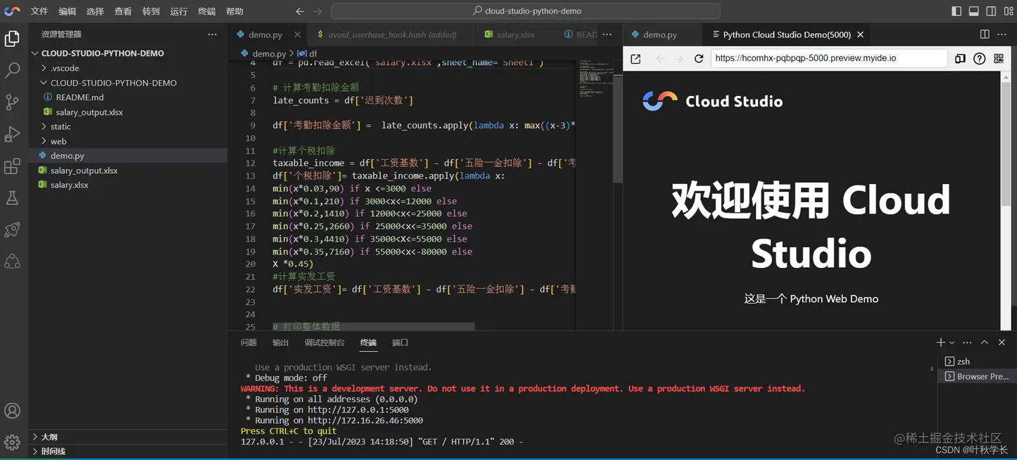Toggle primary side bar visibility
1017x460 pixels.
click(956, 11)
